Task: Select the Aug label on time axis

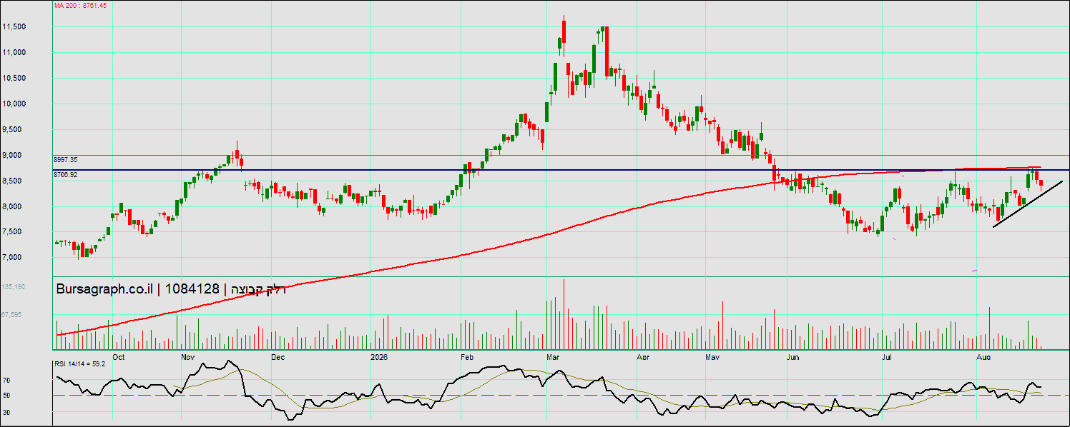Action: pos(983,356)
